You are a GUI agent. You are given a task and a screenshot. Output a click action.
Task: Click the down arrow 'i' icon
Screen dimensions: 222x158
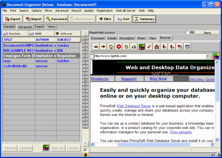point(164,47)
